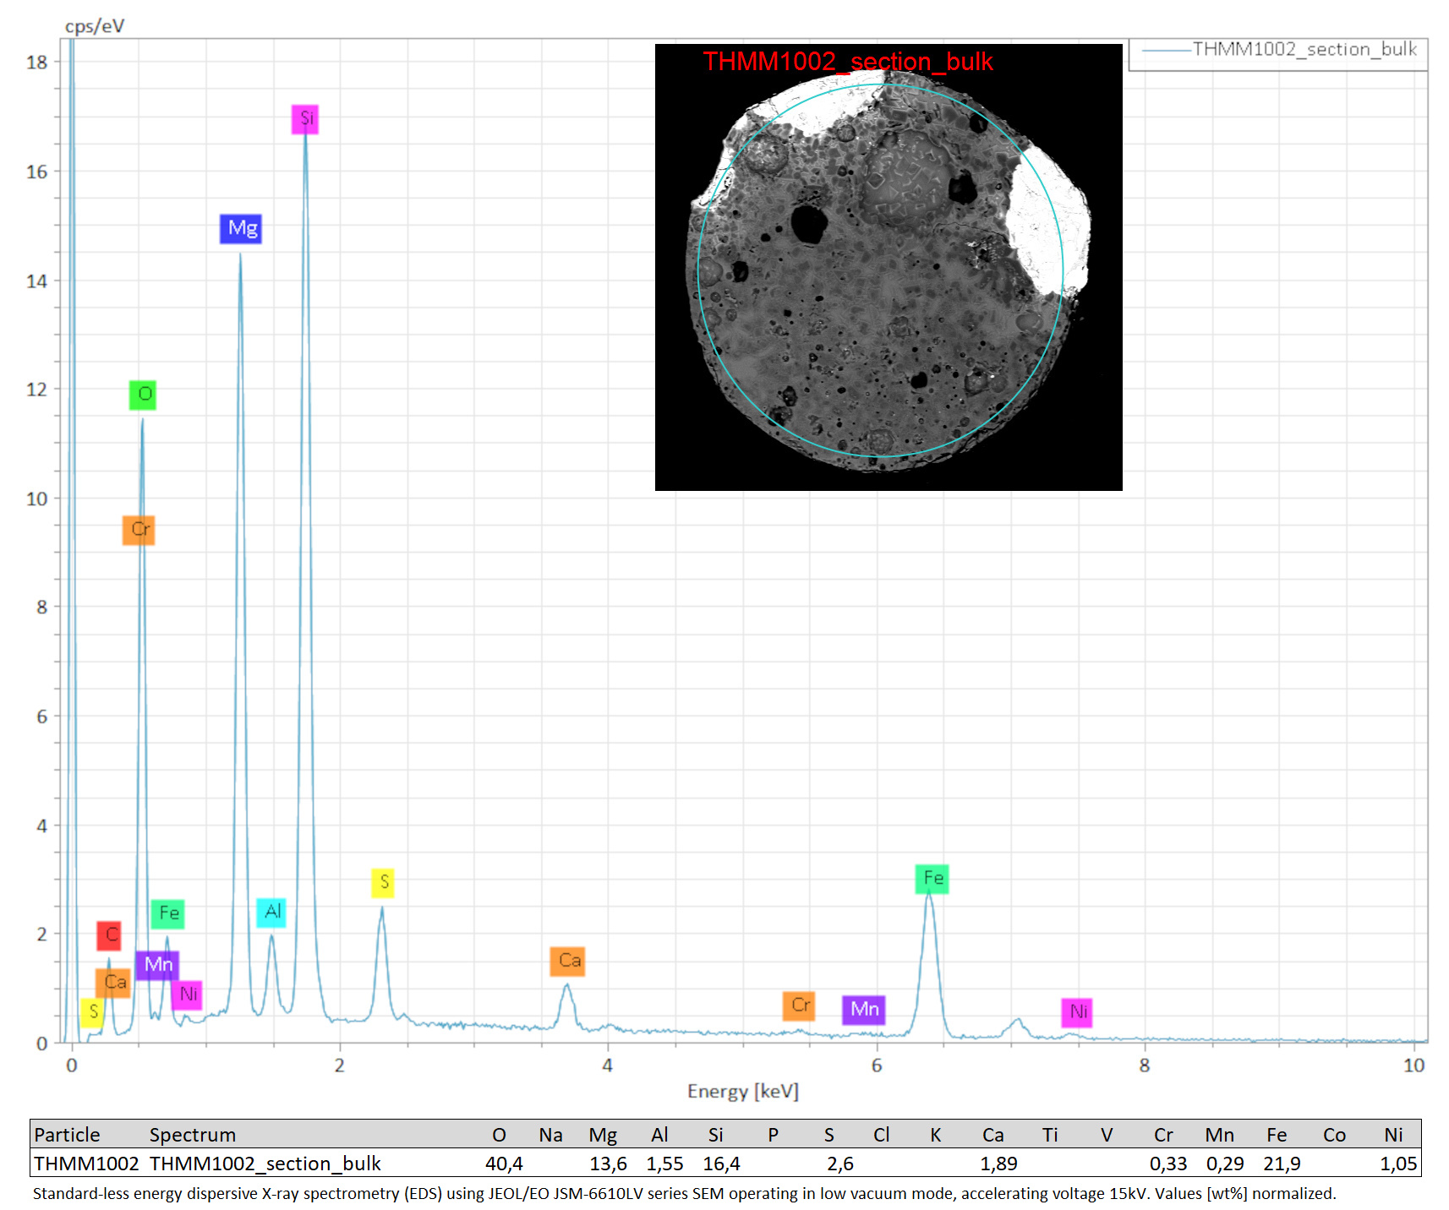Click the pink Ni label near 0.85 keV
The height and width of the screenshot is (1210, 1449).
pyautogui.click(x=187, y=995)
